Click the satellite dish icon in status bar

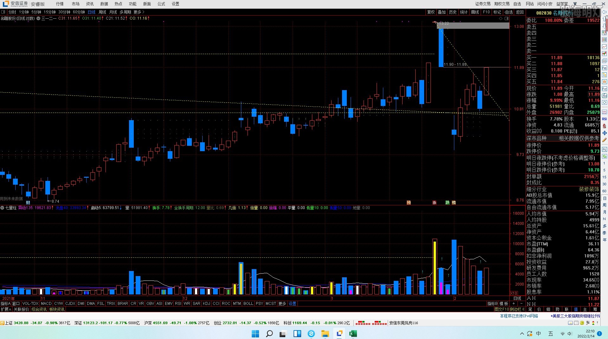pos(588,323)
